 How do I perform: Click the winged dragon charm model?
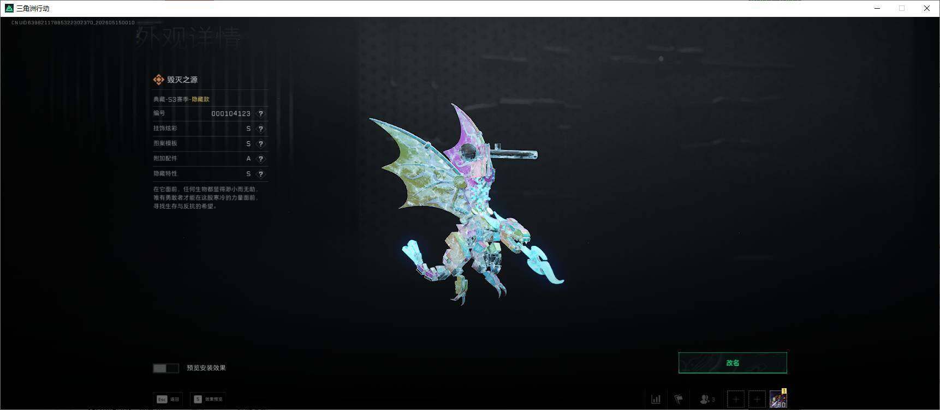tap(467, 204)
